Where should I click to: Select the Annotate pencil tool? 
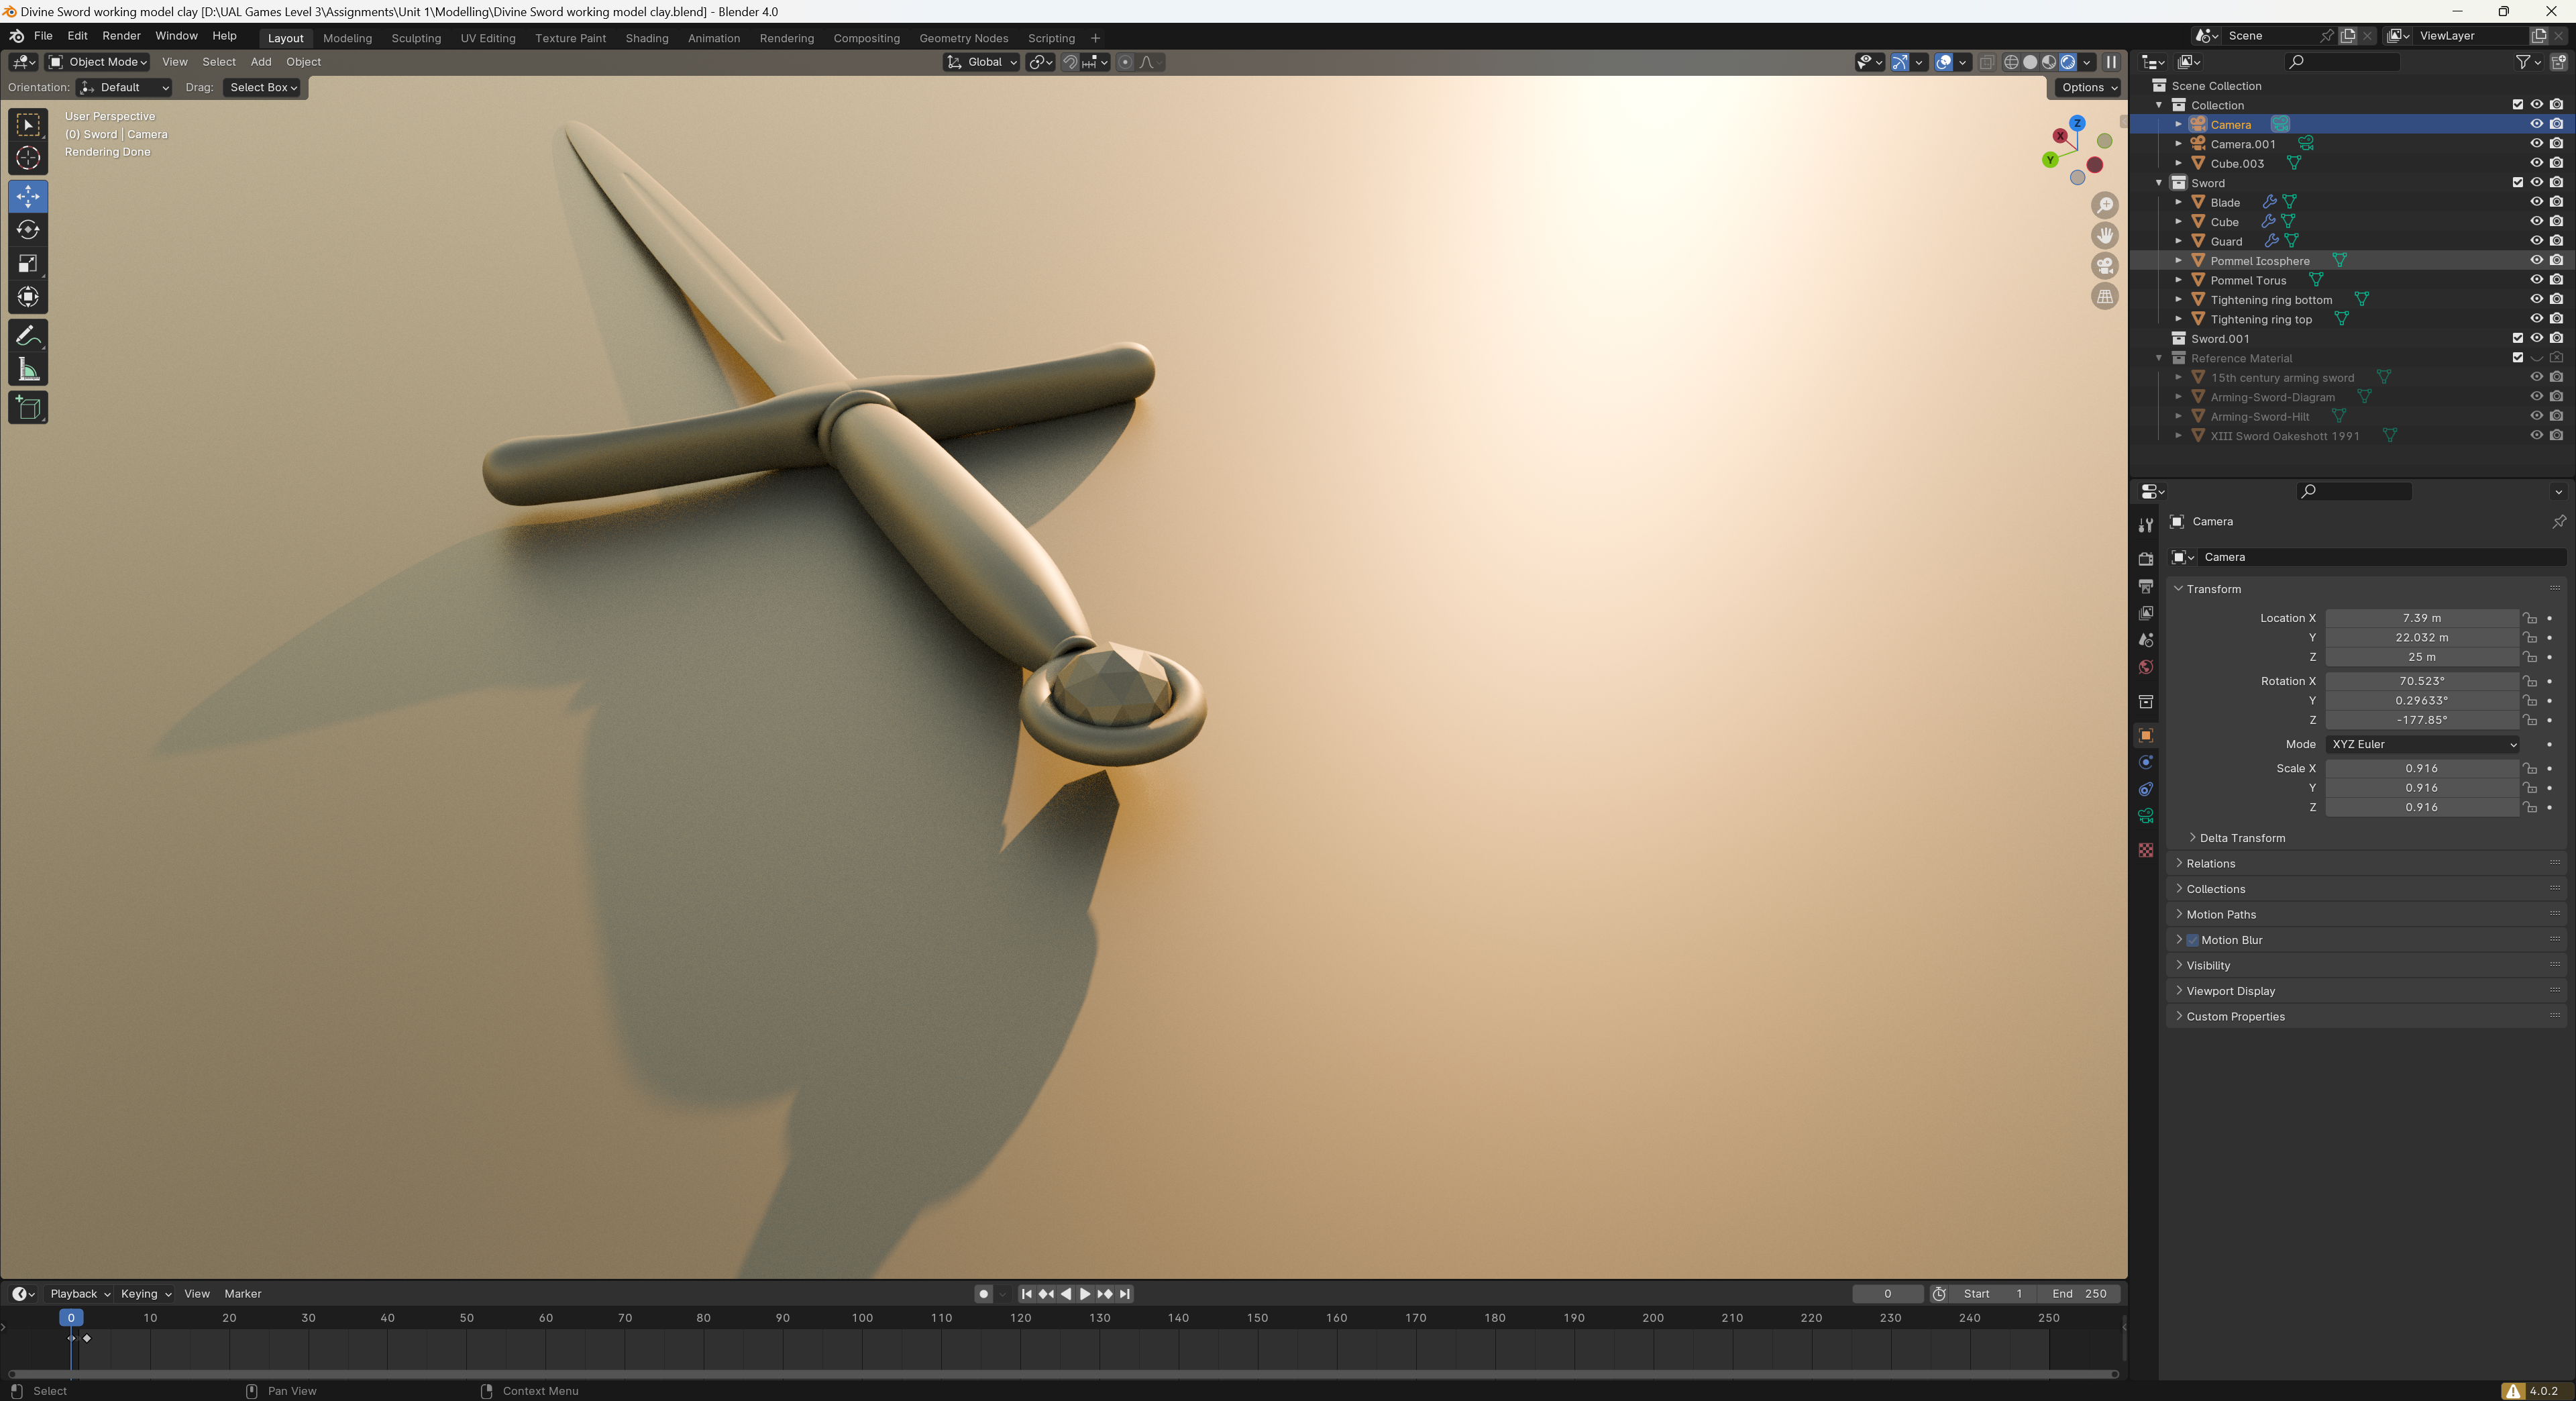coord(28,336)
